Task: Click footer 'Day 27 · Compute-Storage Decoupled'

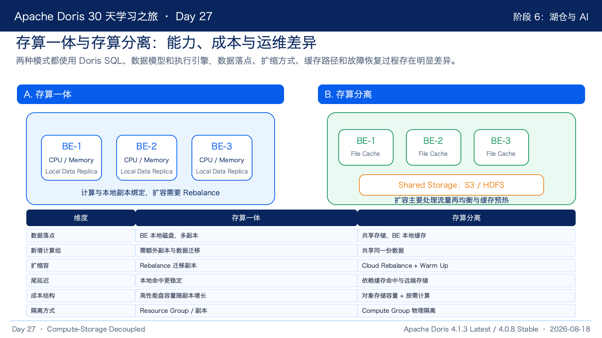Action: click(78, 329)
